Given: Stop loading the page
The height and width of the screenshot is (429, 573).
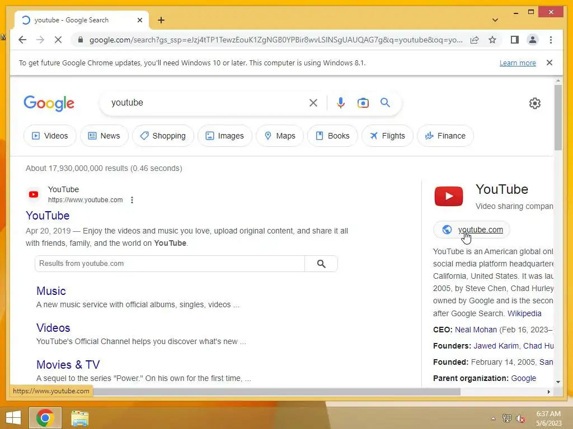Looking at the screenshot, I should (x=58, y=40).
